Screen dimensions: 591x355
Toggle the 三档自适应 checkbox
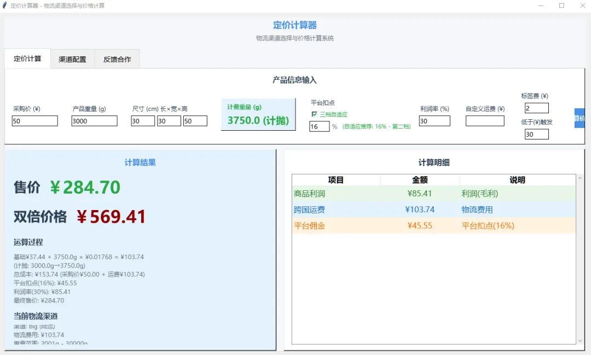314,114
